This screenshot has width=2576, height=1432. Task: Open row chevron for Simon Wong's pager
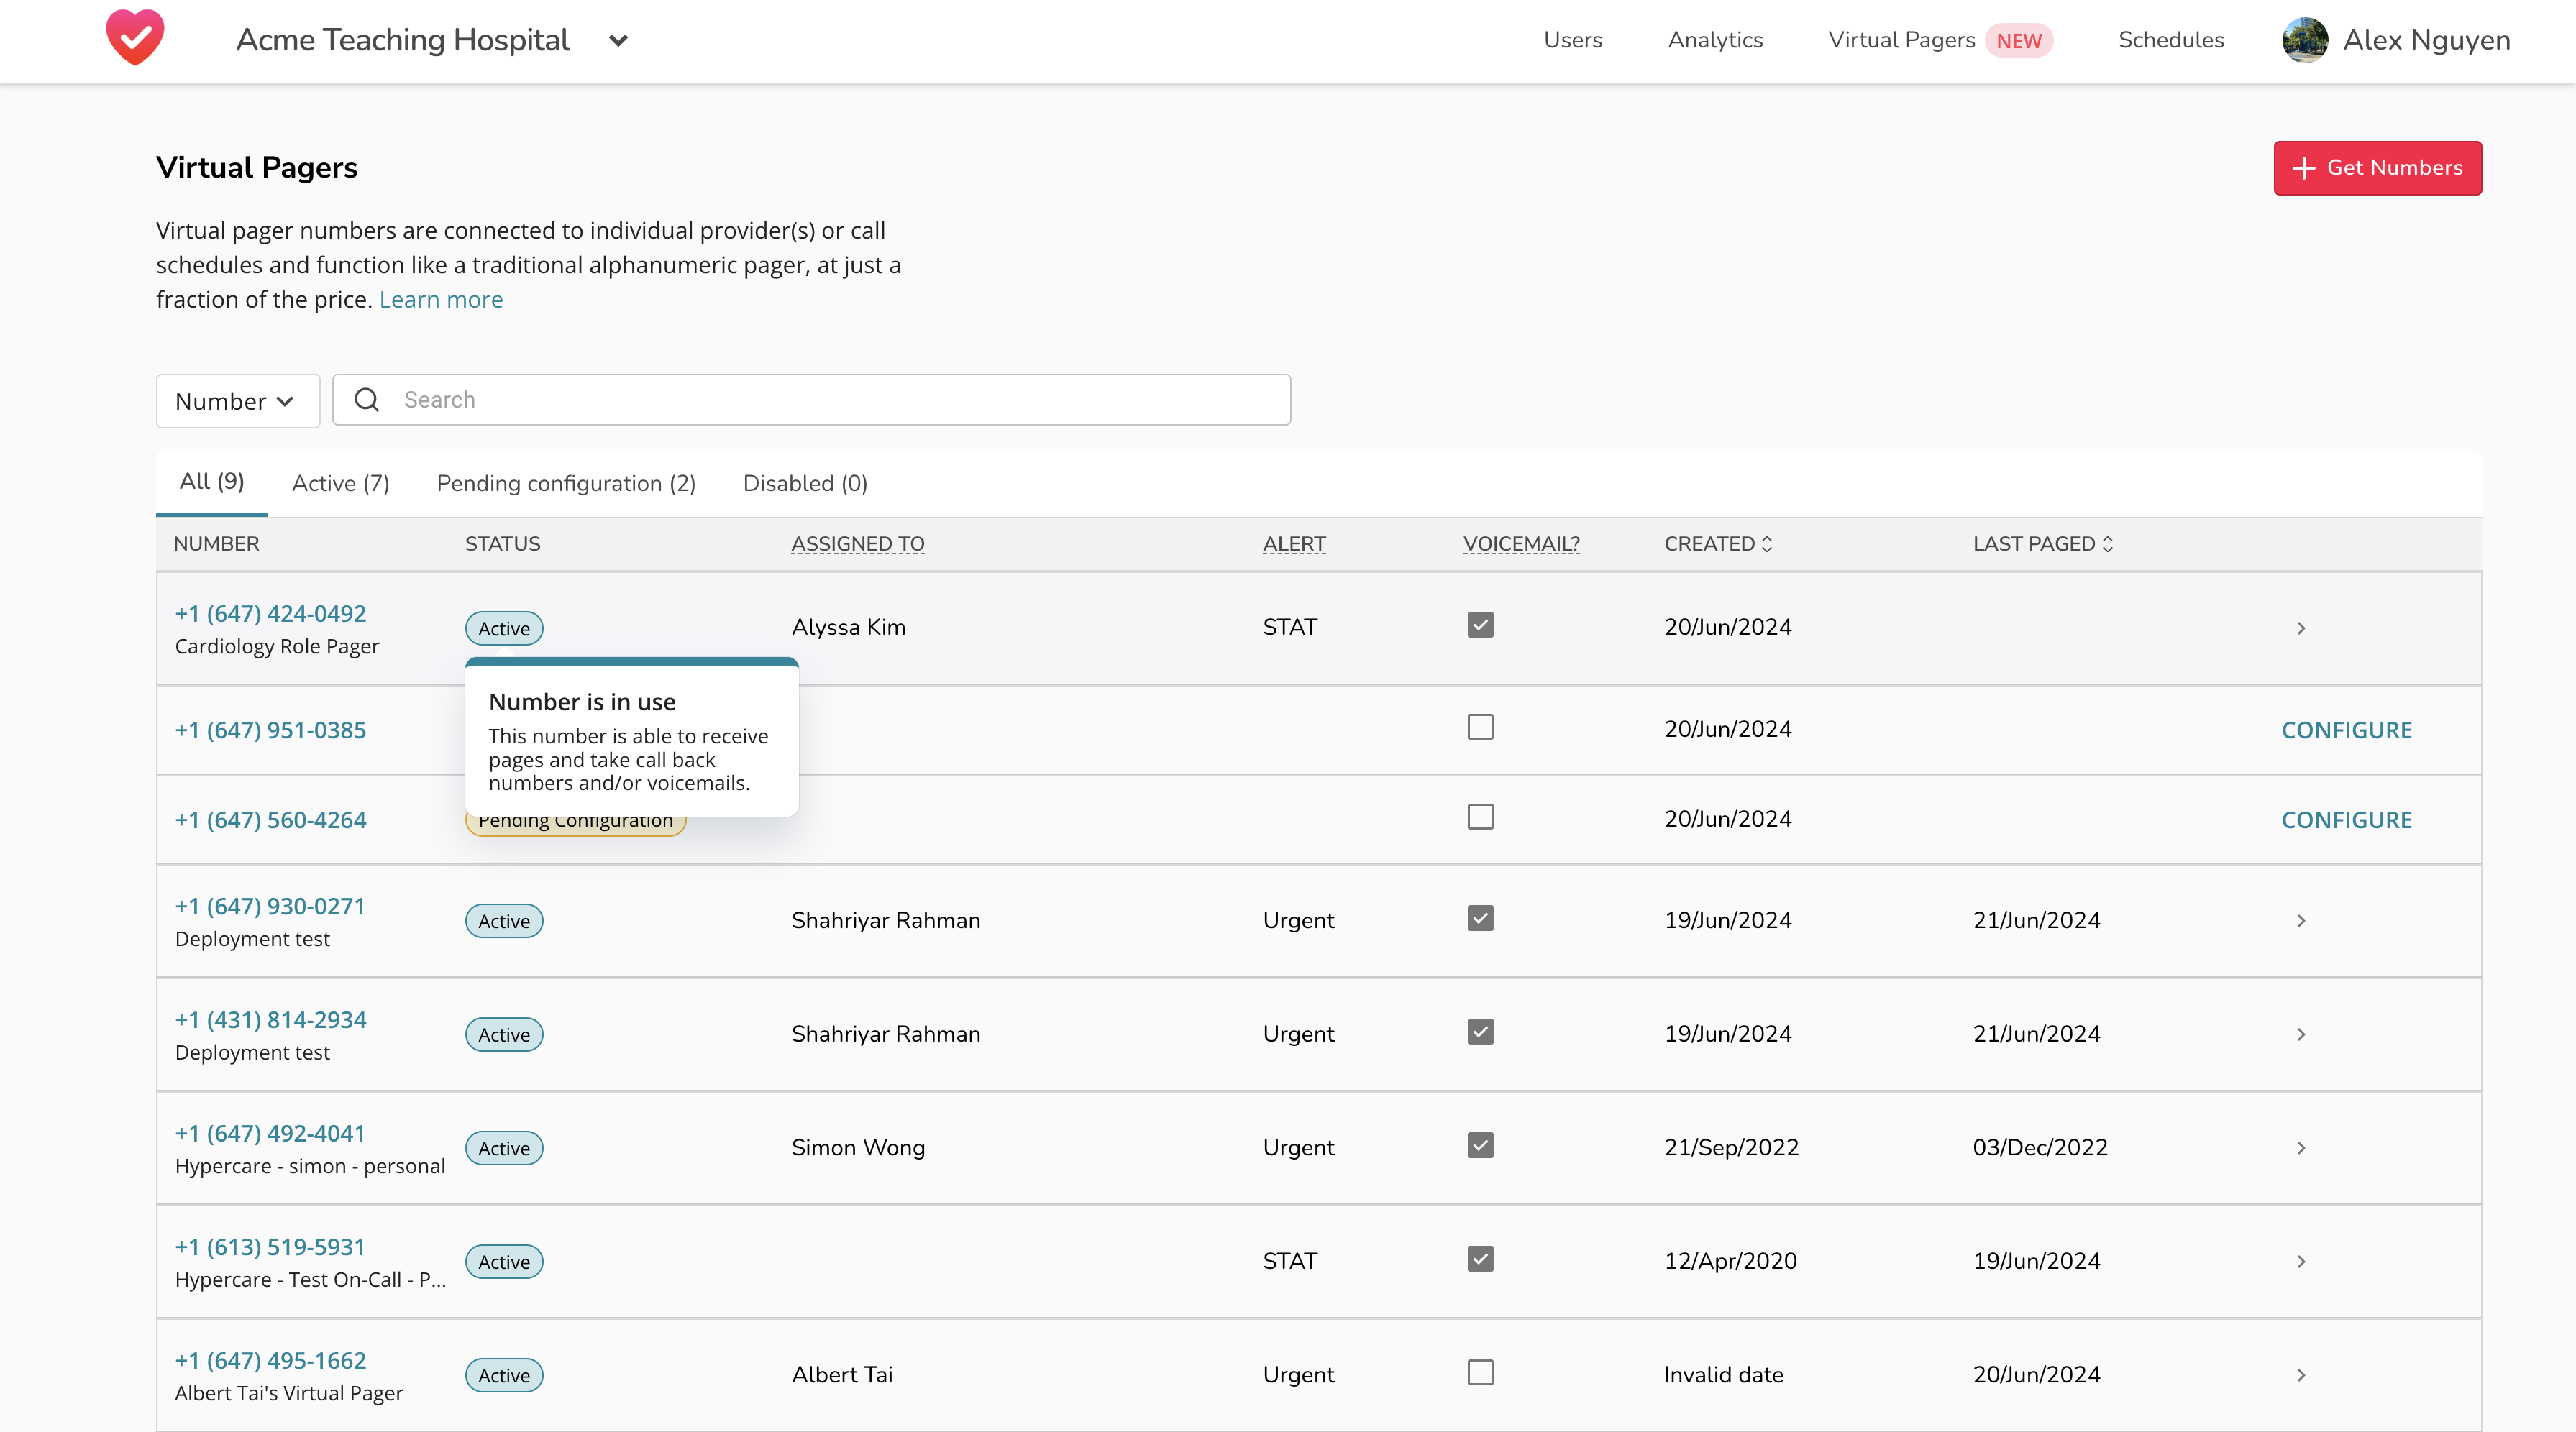(2301, 1148)
